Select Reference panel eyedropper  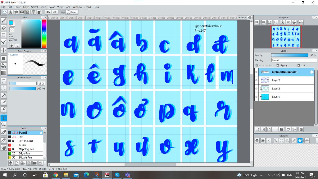point(294,140)
